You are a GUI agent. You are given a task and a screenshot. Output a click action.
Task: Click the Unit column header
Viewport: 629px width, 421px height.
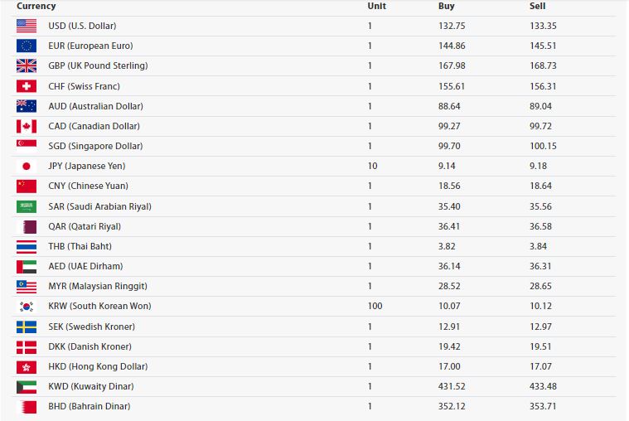tap(376, 6)
